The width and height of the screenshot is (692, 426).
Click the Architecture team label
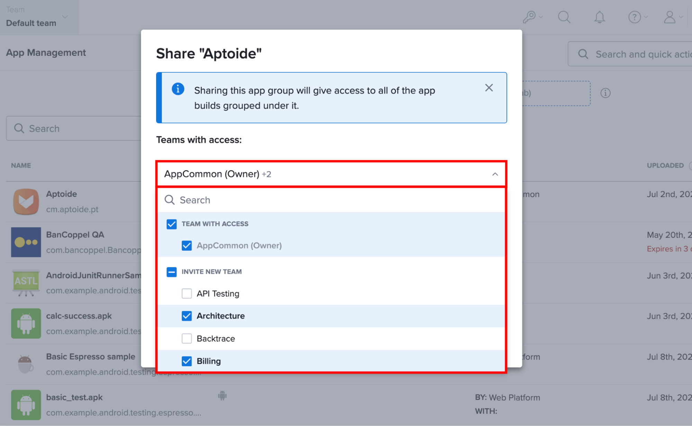(x=221, y=316)
